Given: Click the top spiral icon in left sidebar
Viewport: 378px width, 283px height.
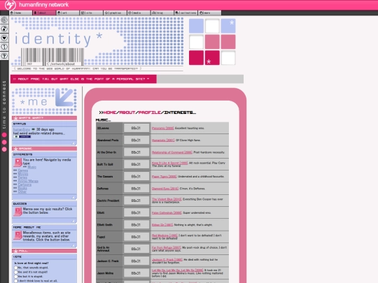Looking at the screenshot, I should pyautogui.click(x=4, y=20).
